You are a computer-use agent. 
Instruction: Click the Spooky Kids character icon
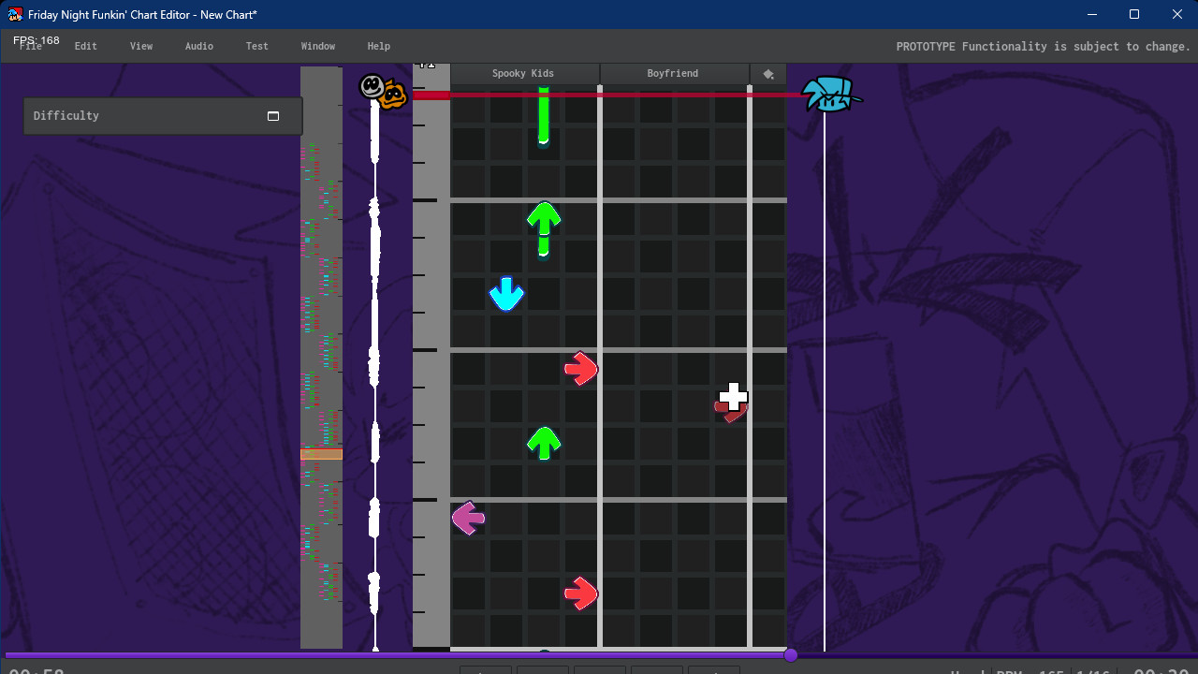(384, 92)
